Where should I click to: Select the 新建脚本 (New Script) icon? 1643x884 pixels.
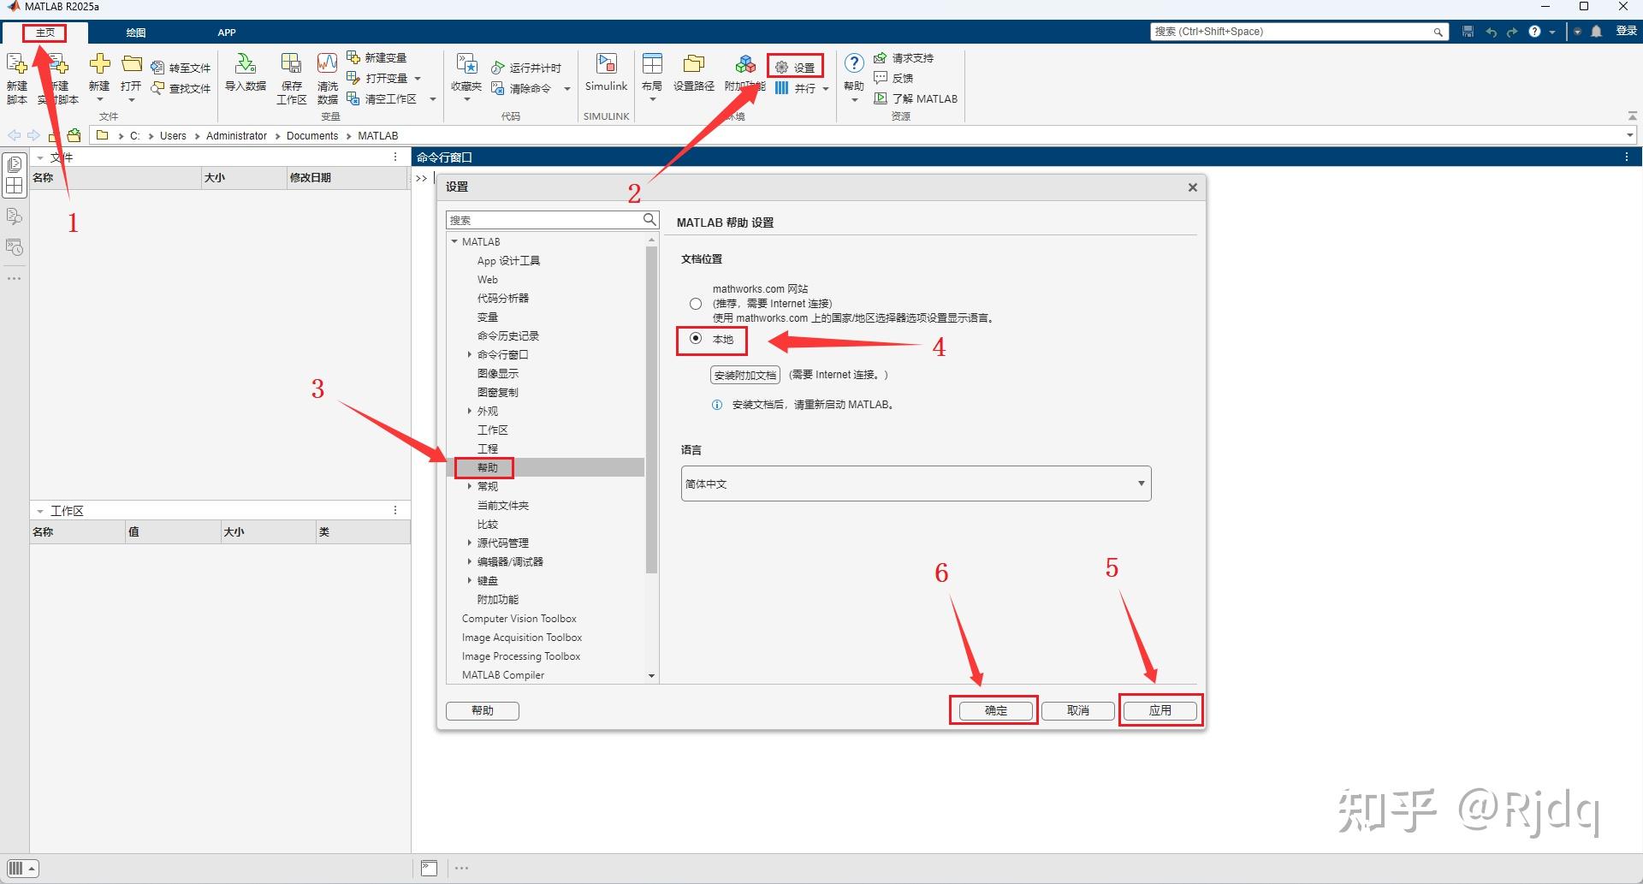15,75
